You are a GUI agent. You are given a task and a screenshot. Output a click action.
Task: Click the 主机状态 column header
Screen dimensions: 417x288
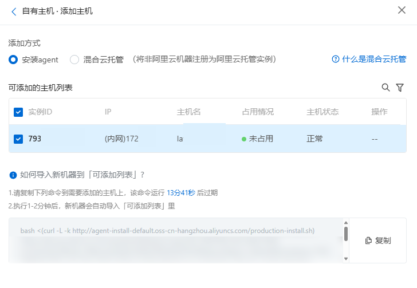(322, 112)
